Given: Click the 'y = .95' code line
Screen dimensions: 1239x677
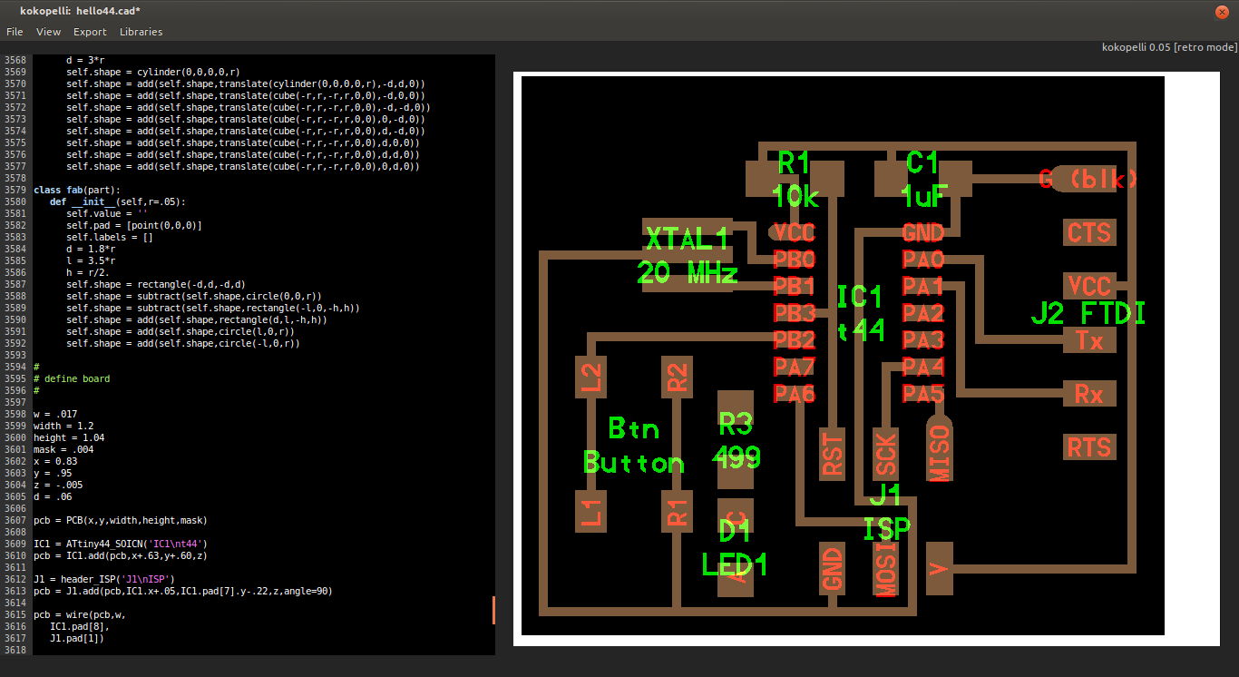Looking at the screenshot, I should [x=53, y=473].
